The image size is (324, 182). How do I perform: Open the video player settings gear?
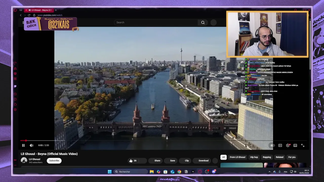tap(288, 145)
